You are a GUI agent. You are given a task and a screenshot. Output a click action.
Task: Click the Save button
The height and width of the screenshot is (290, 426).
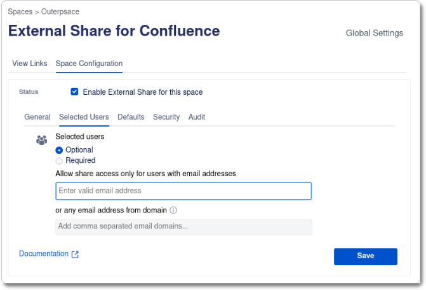366,256
